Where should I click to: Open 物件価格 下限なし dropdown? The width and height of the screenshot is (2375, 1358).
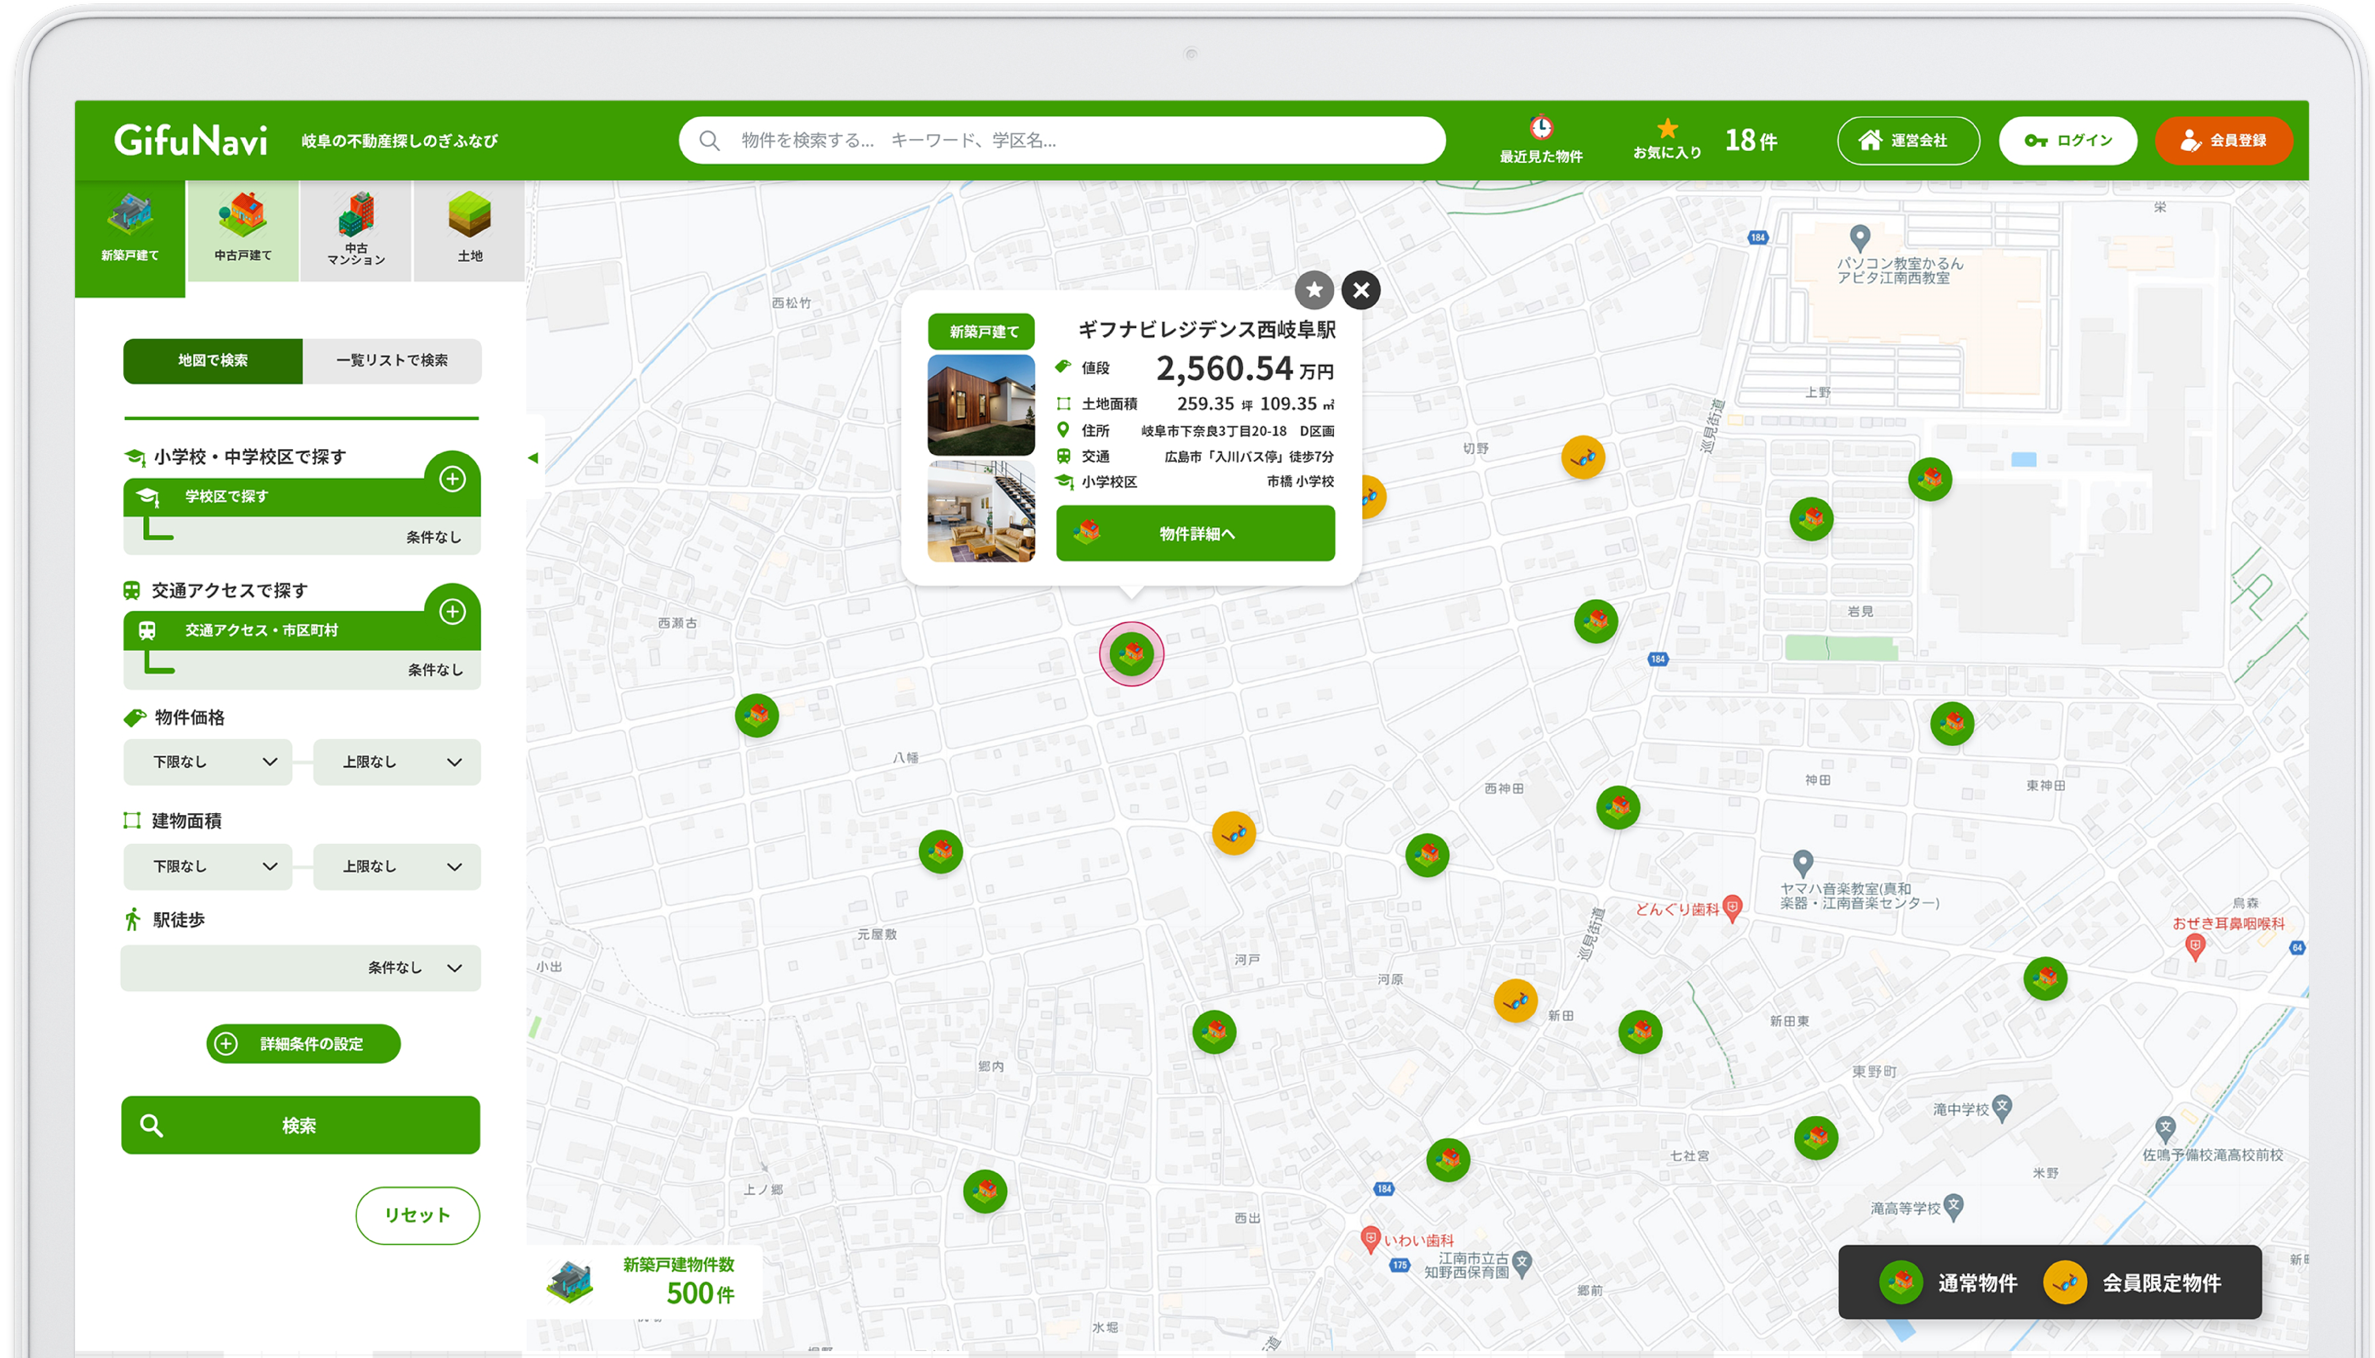[x=208, y=762]
